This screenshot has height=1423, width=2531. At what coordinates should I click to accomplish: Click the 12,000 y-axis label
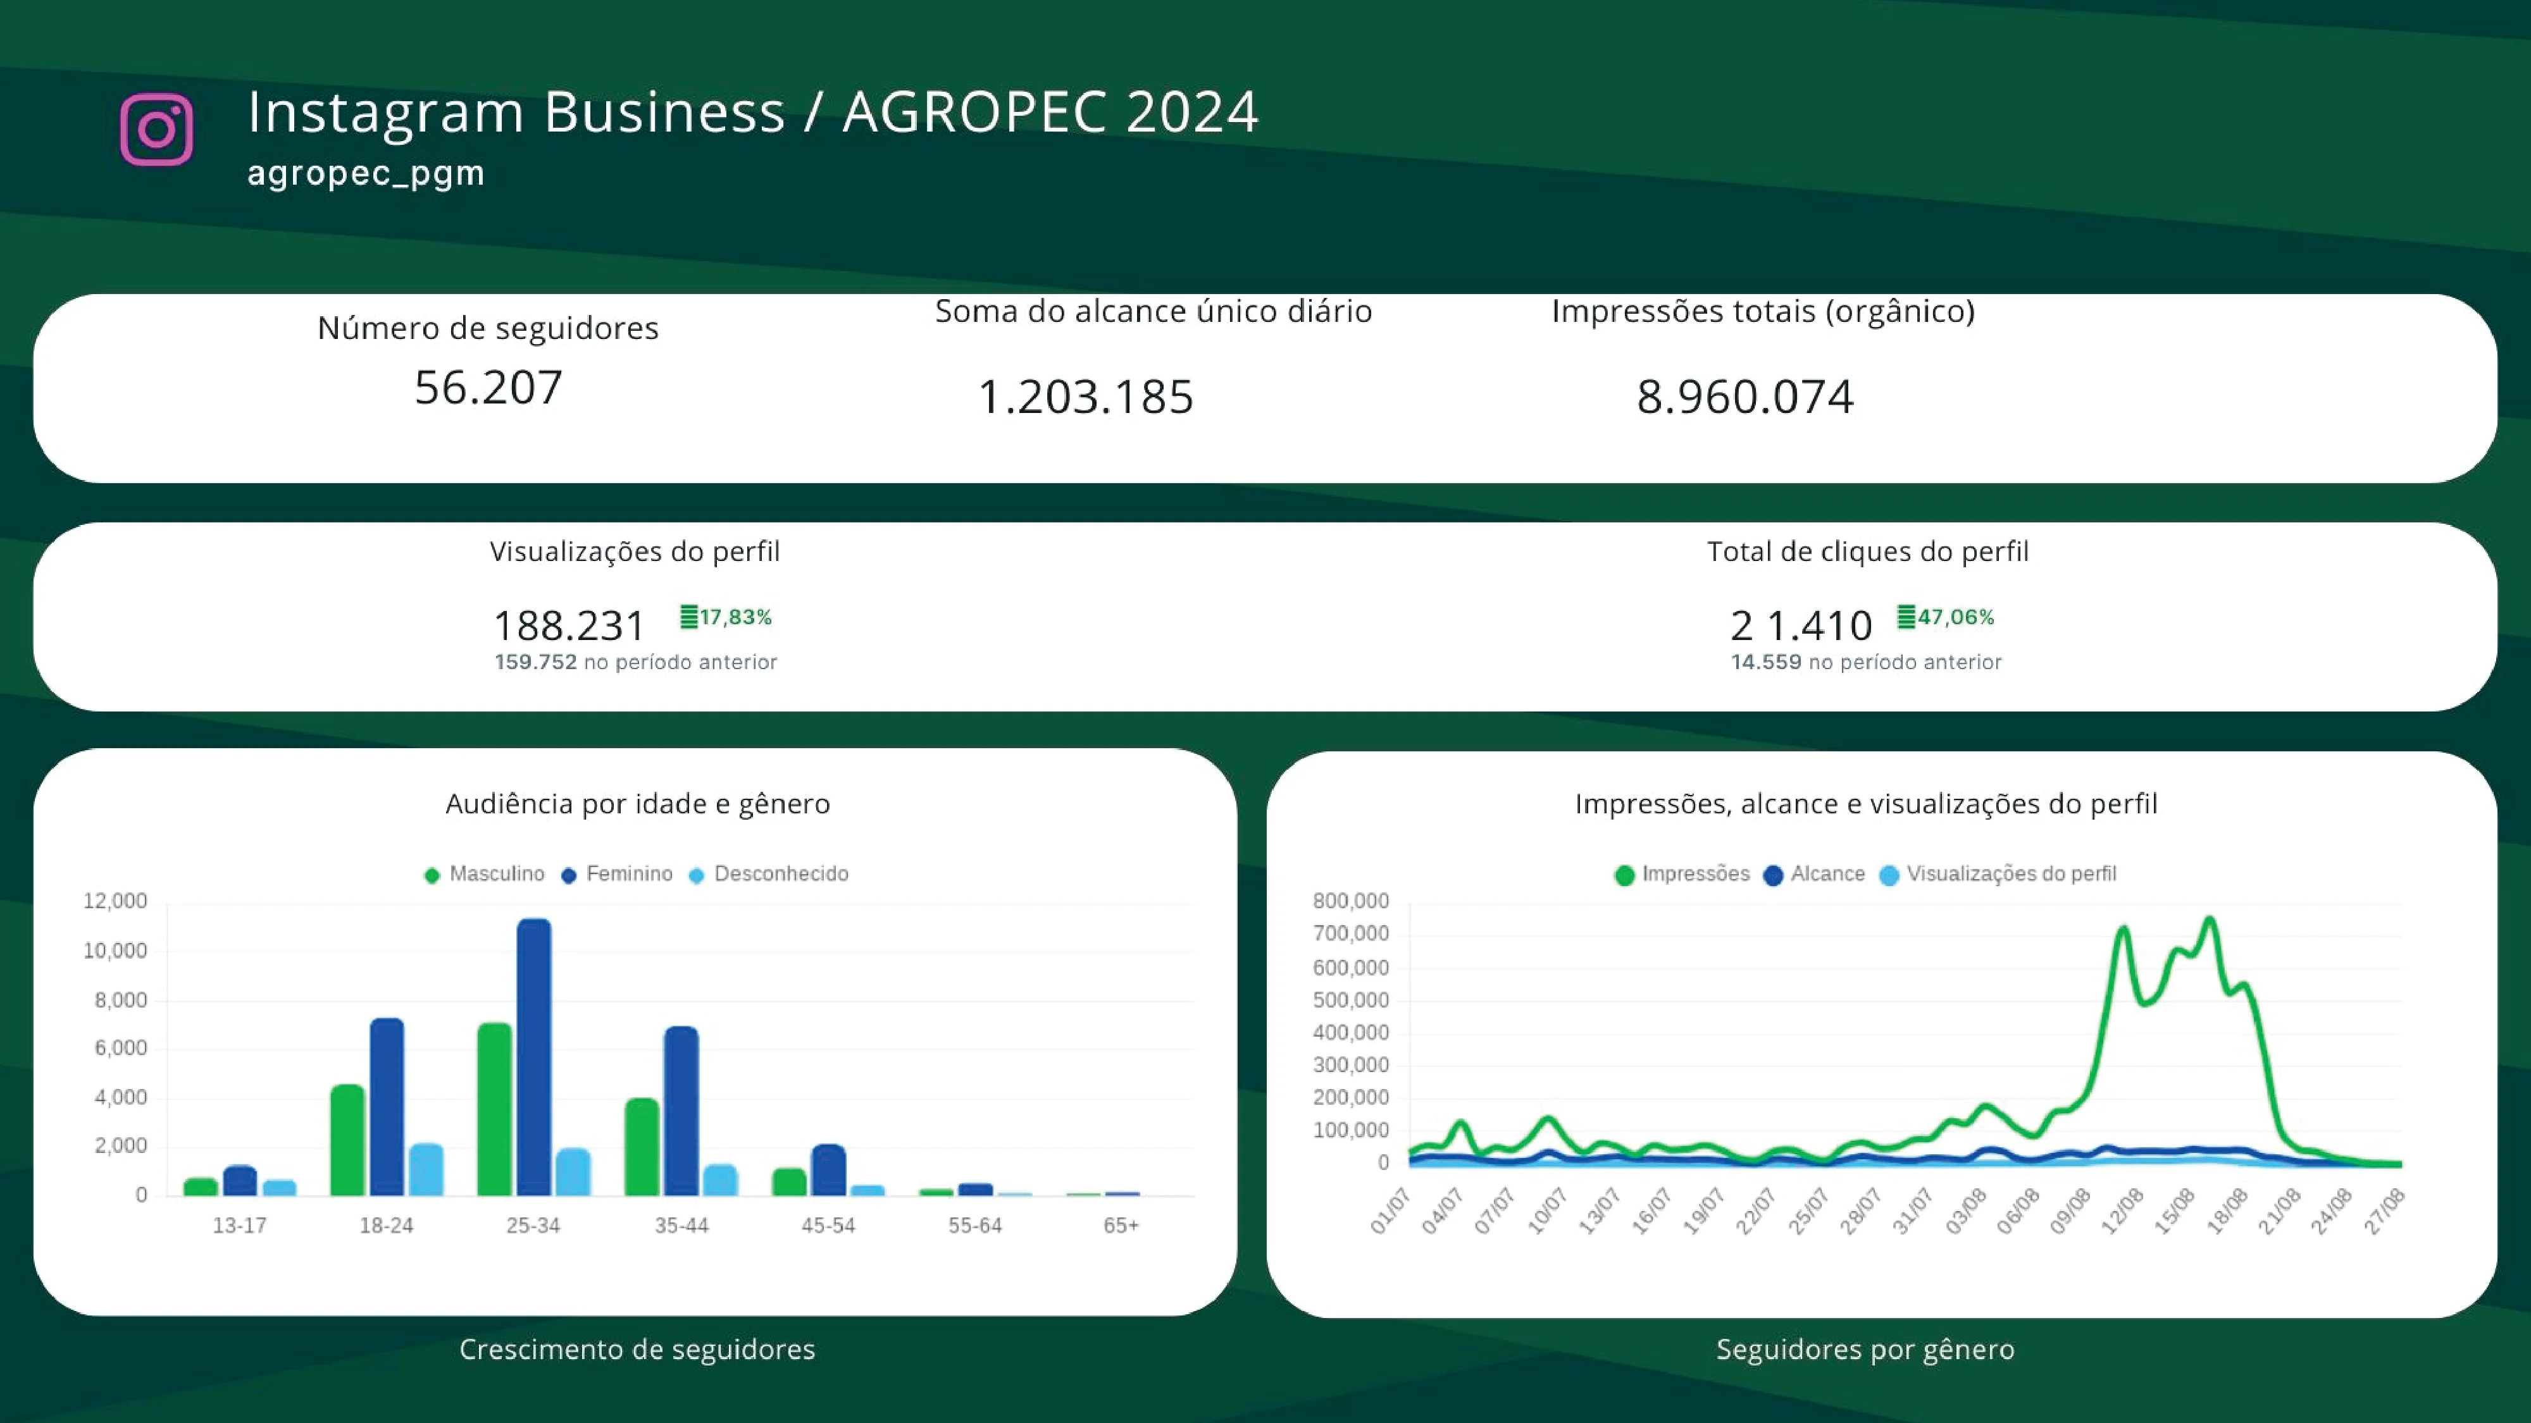pos(115,901)
